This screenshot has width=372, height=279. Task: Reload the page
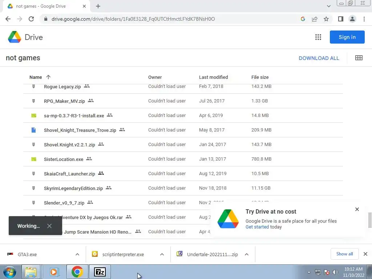[31, 19]
